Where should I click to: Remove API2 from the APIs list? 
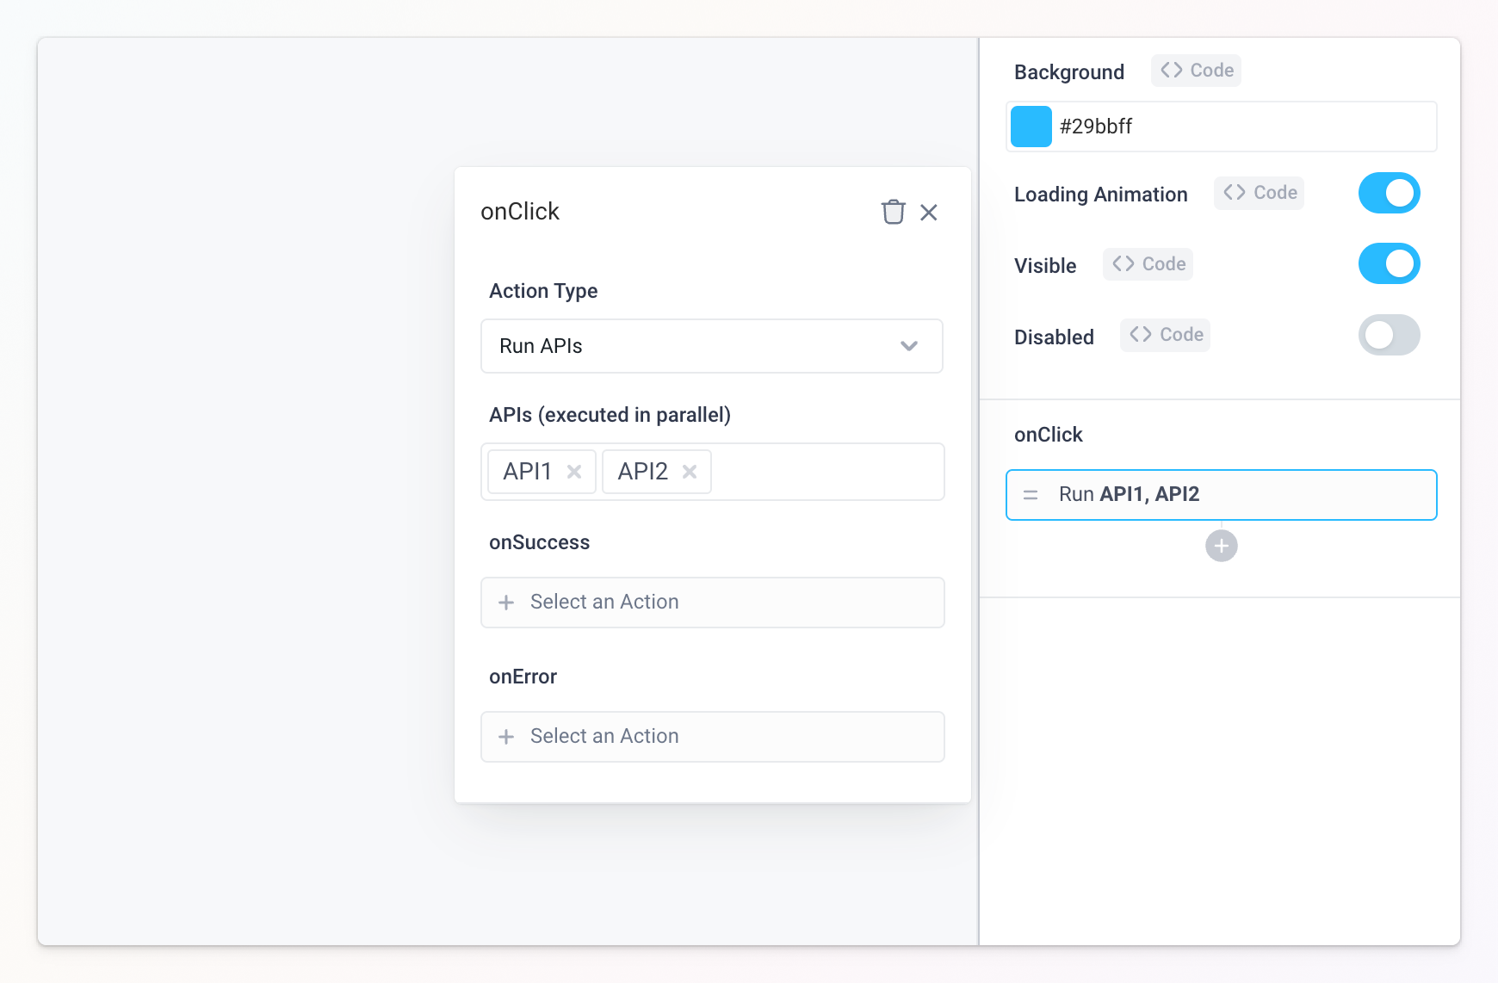tap(689, 472)
